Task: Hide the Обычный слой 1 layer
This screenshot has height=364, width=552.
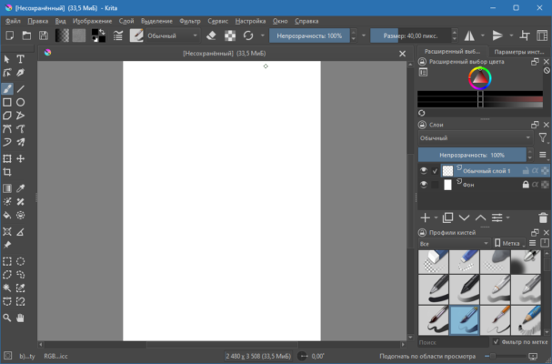Action: coord(424,171)
